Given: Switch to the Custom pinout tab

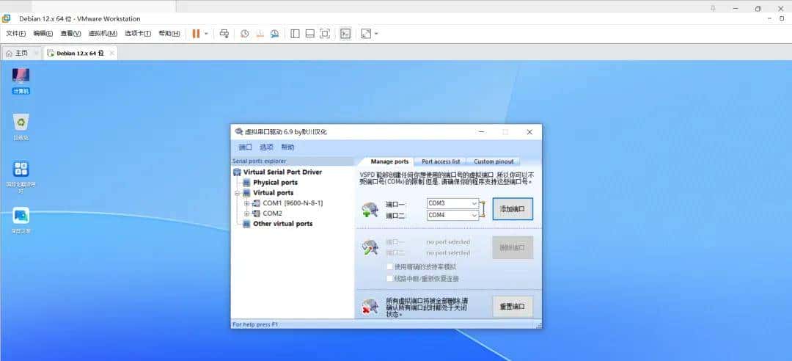Looking at the screenshot, I should click(494, 161).
